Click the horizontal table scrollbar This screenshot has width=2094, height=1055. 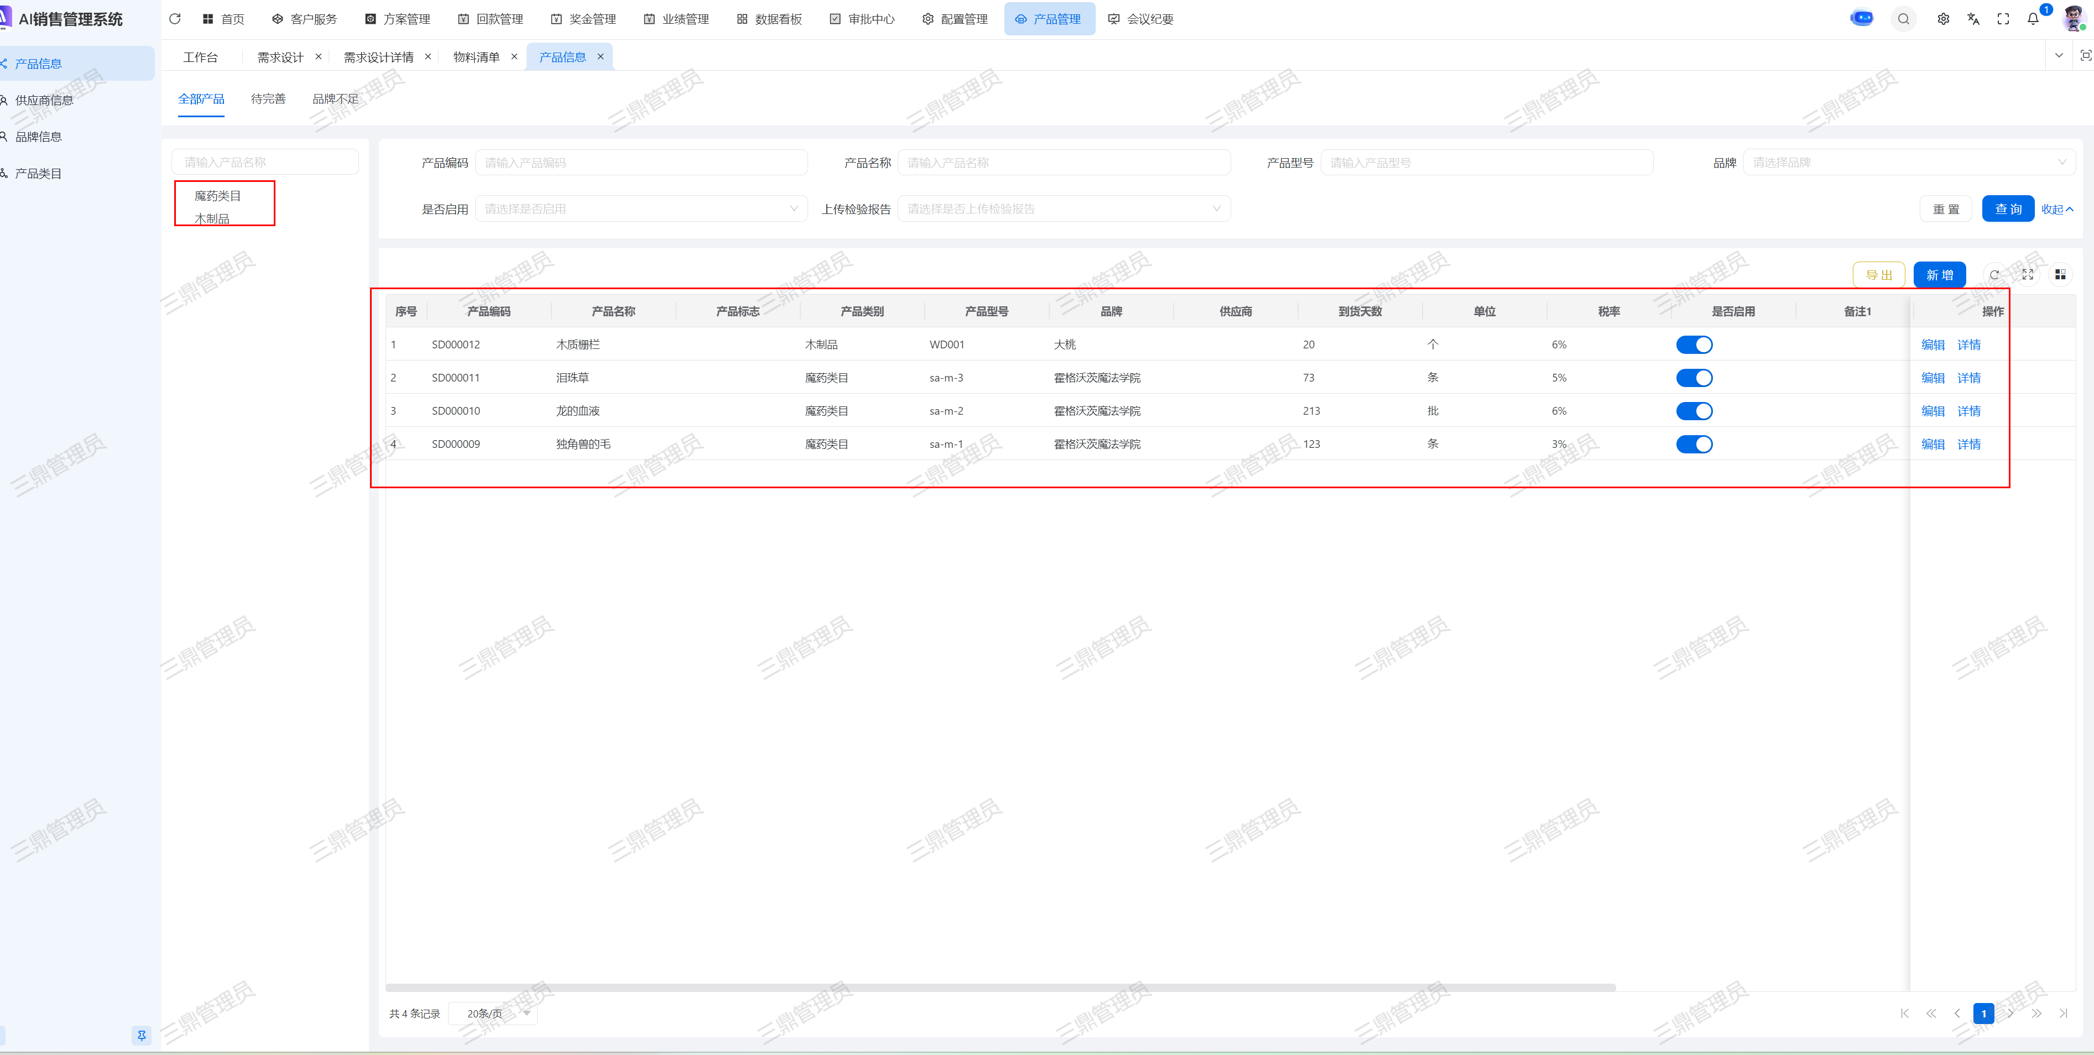1000,988
